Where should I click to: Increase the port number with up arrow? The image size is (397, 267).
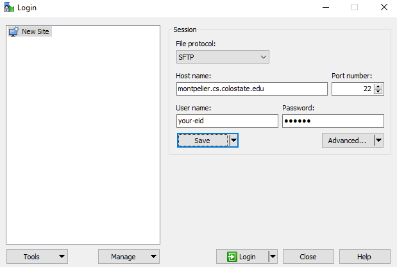pyautogui.click(x=378, y=86)
